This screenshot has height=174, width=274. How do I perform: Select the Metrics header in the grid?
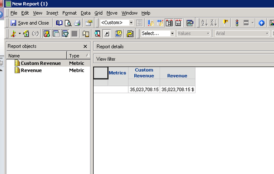pyautogui.click(x=117, y=73)
